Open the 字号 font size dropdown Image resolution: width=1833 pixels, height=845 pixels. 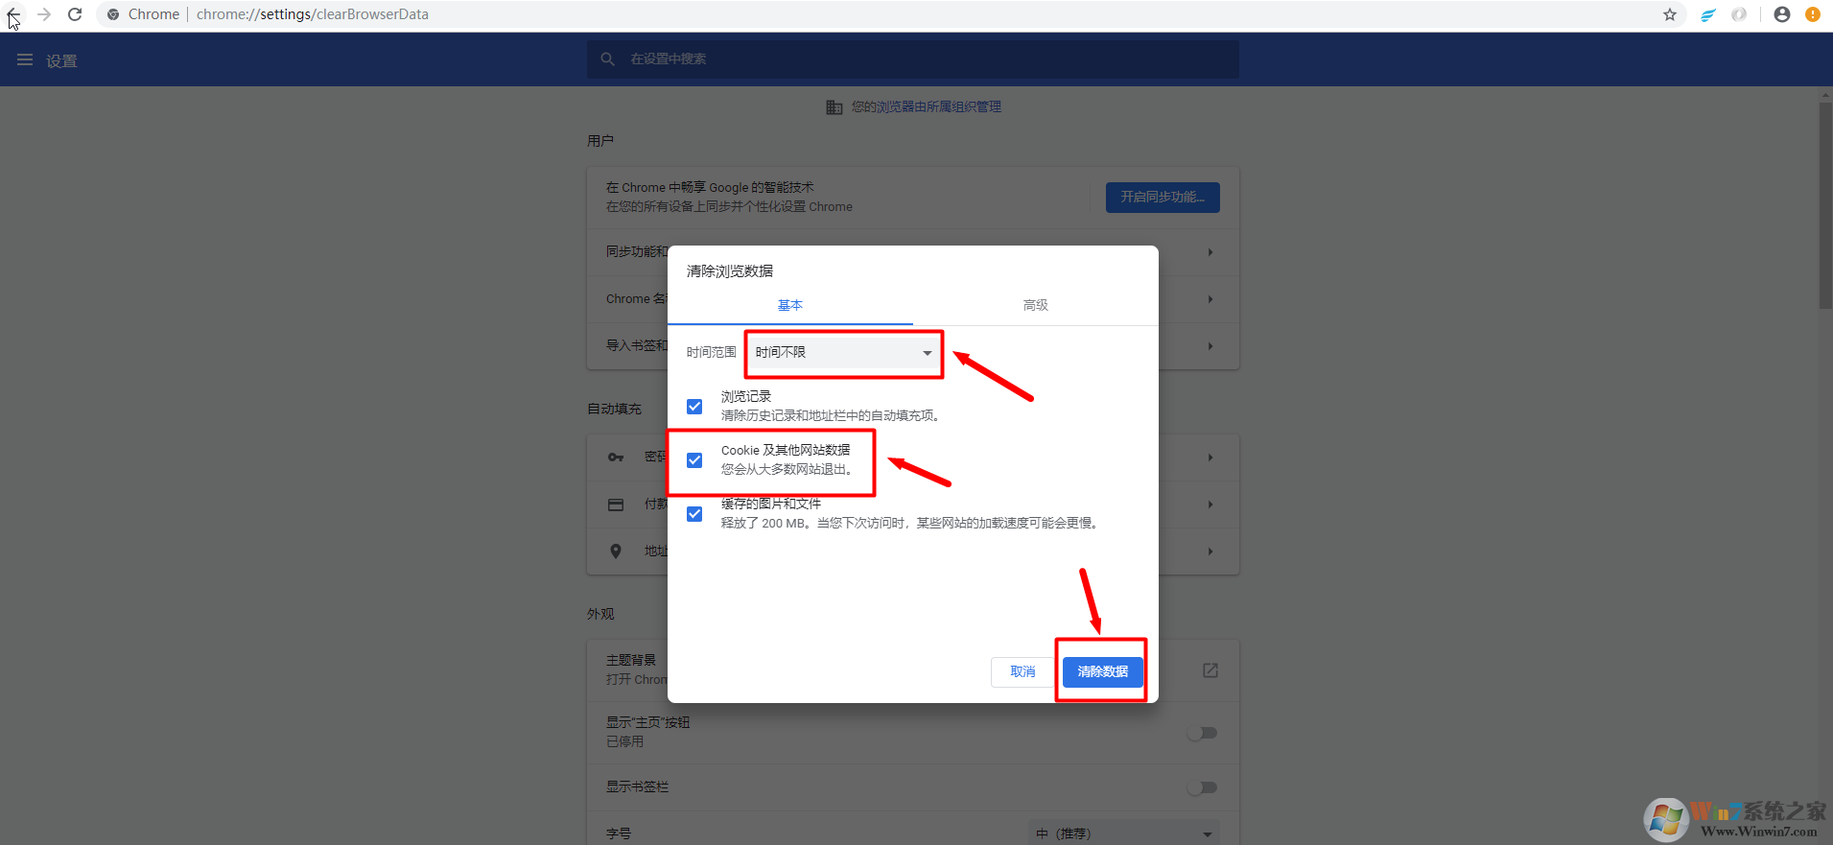click(x=1124, y=833)
